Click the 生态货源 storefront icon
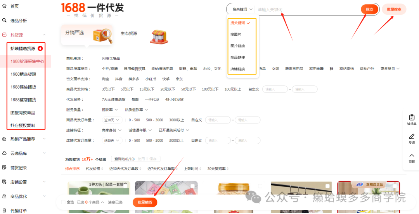The height and width of the screenshot is (214, 419). (x=159, y=37)
